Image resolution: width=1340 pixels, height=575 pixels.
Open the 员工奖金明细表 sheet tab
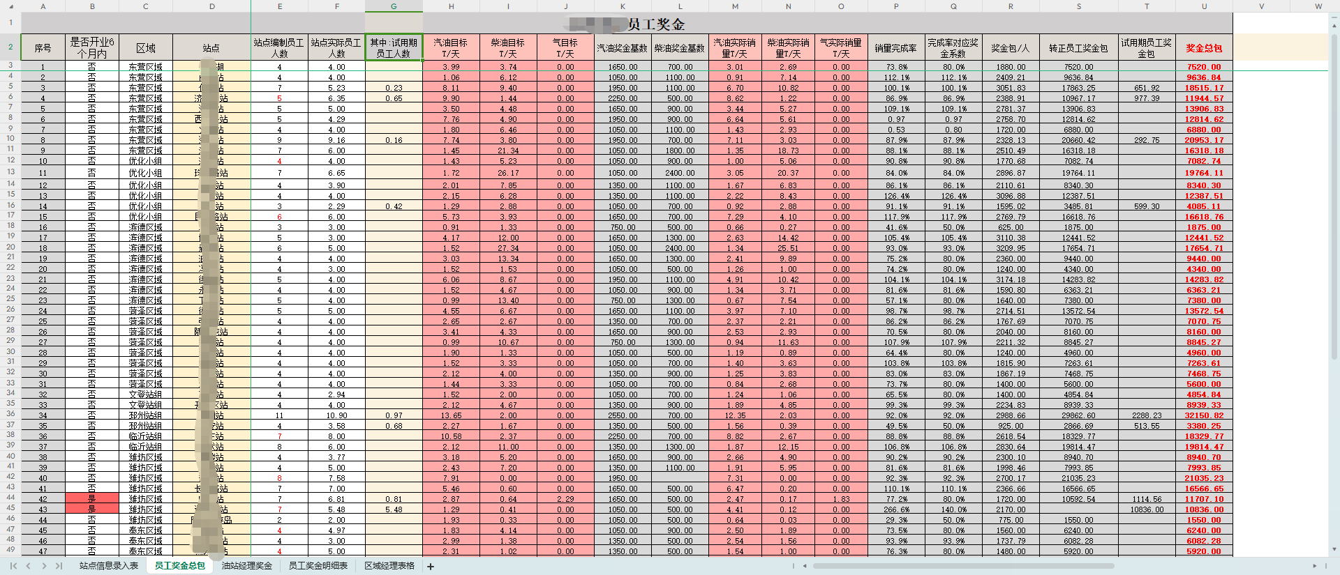click(x=318, y=566)
